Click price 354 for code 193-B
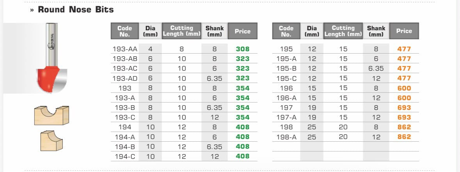 pos(243,108)
